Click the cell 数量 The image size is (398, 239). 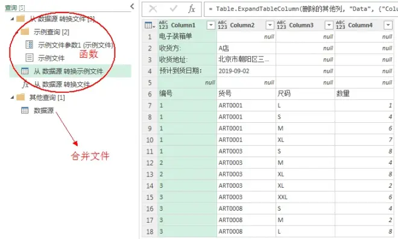[364, 94]
